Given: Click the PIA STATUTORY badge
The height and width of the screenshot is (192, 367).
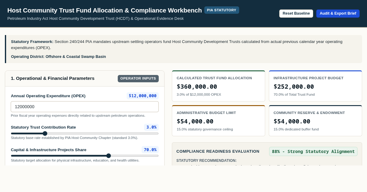Looking at the screenshot, I should pos(222,10).
